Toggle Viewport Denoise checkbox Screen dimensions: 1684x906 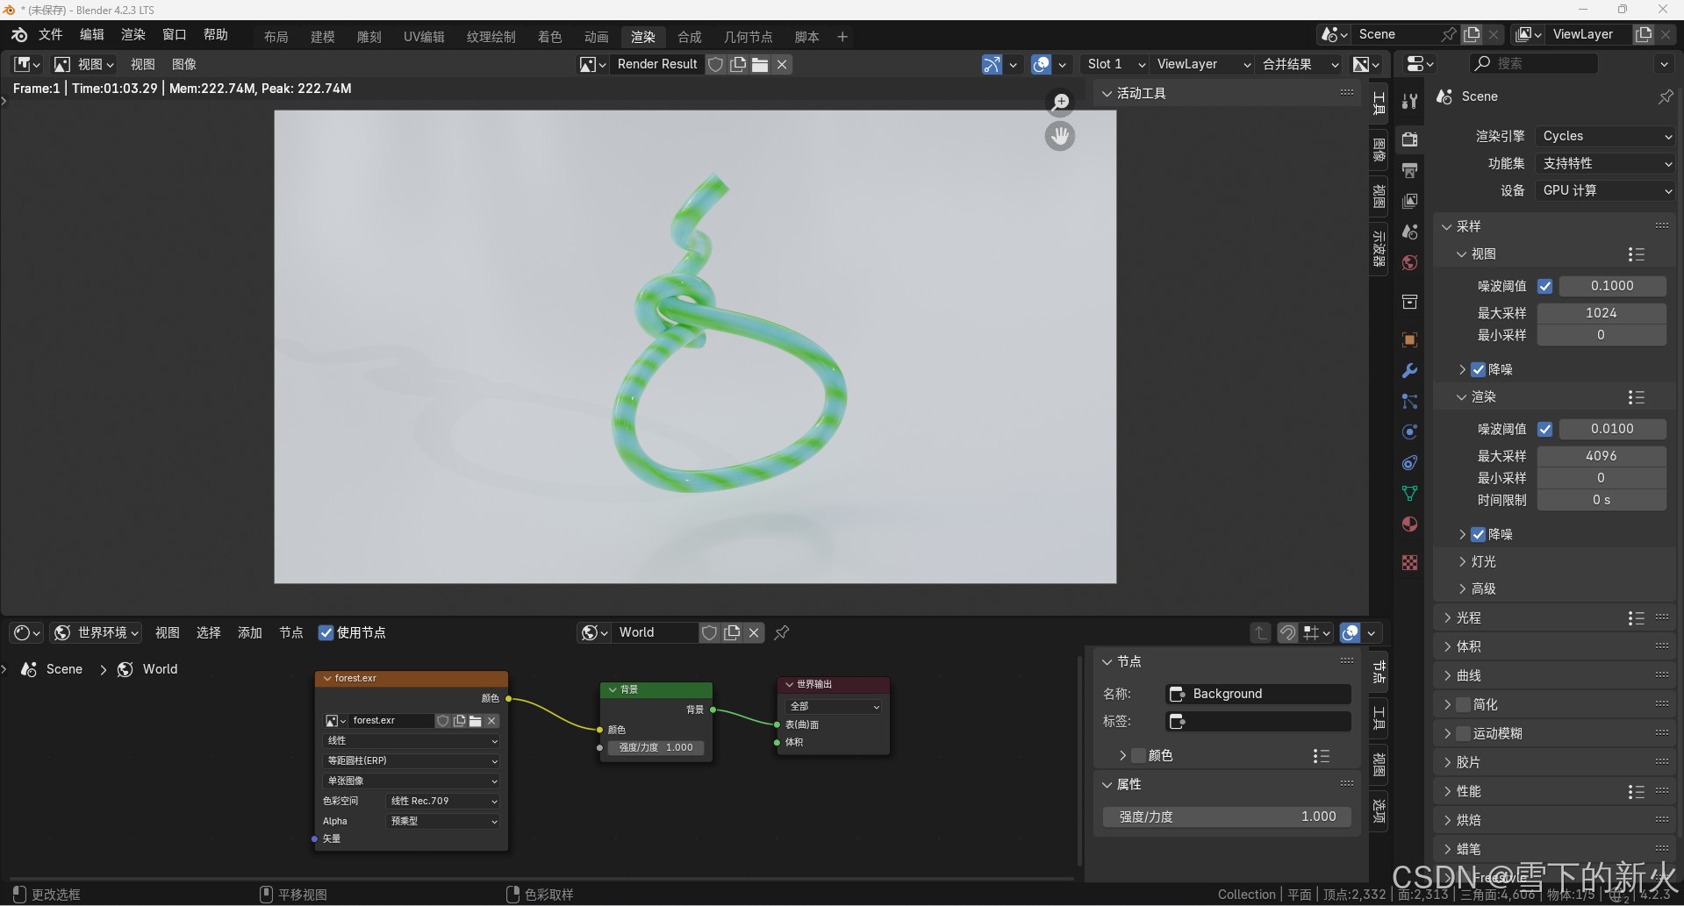(1479, 369)
